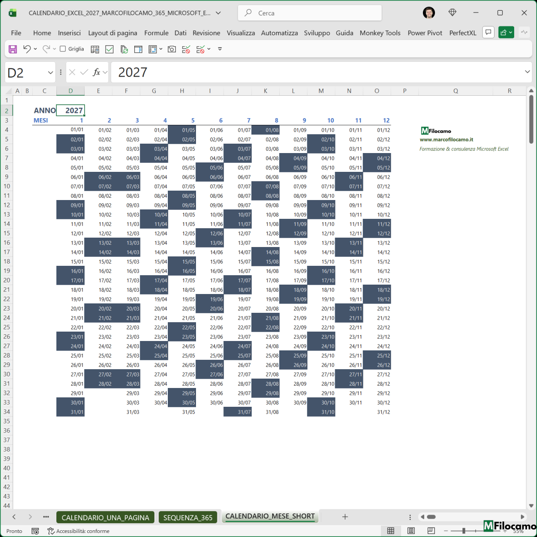
Task: Click the diamond premium icon in title bar
Action: coord(452,13)
